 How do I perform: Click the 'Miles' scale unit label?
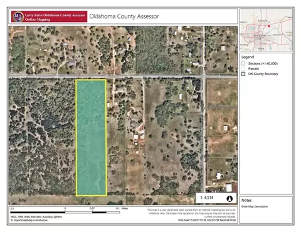pos(125,208)
